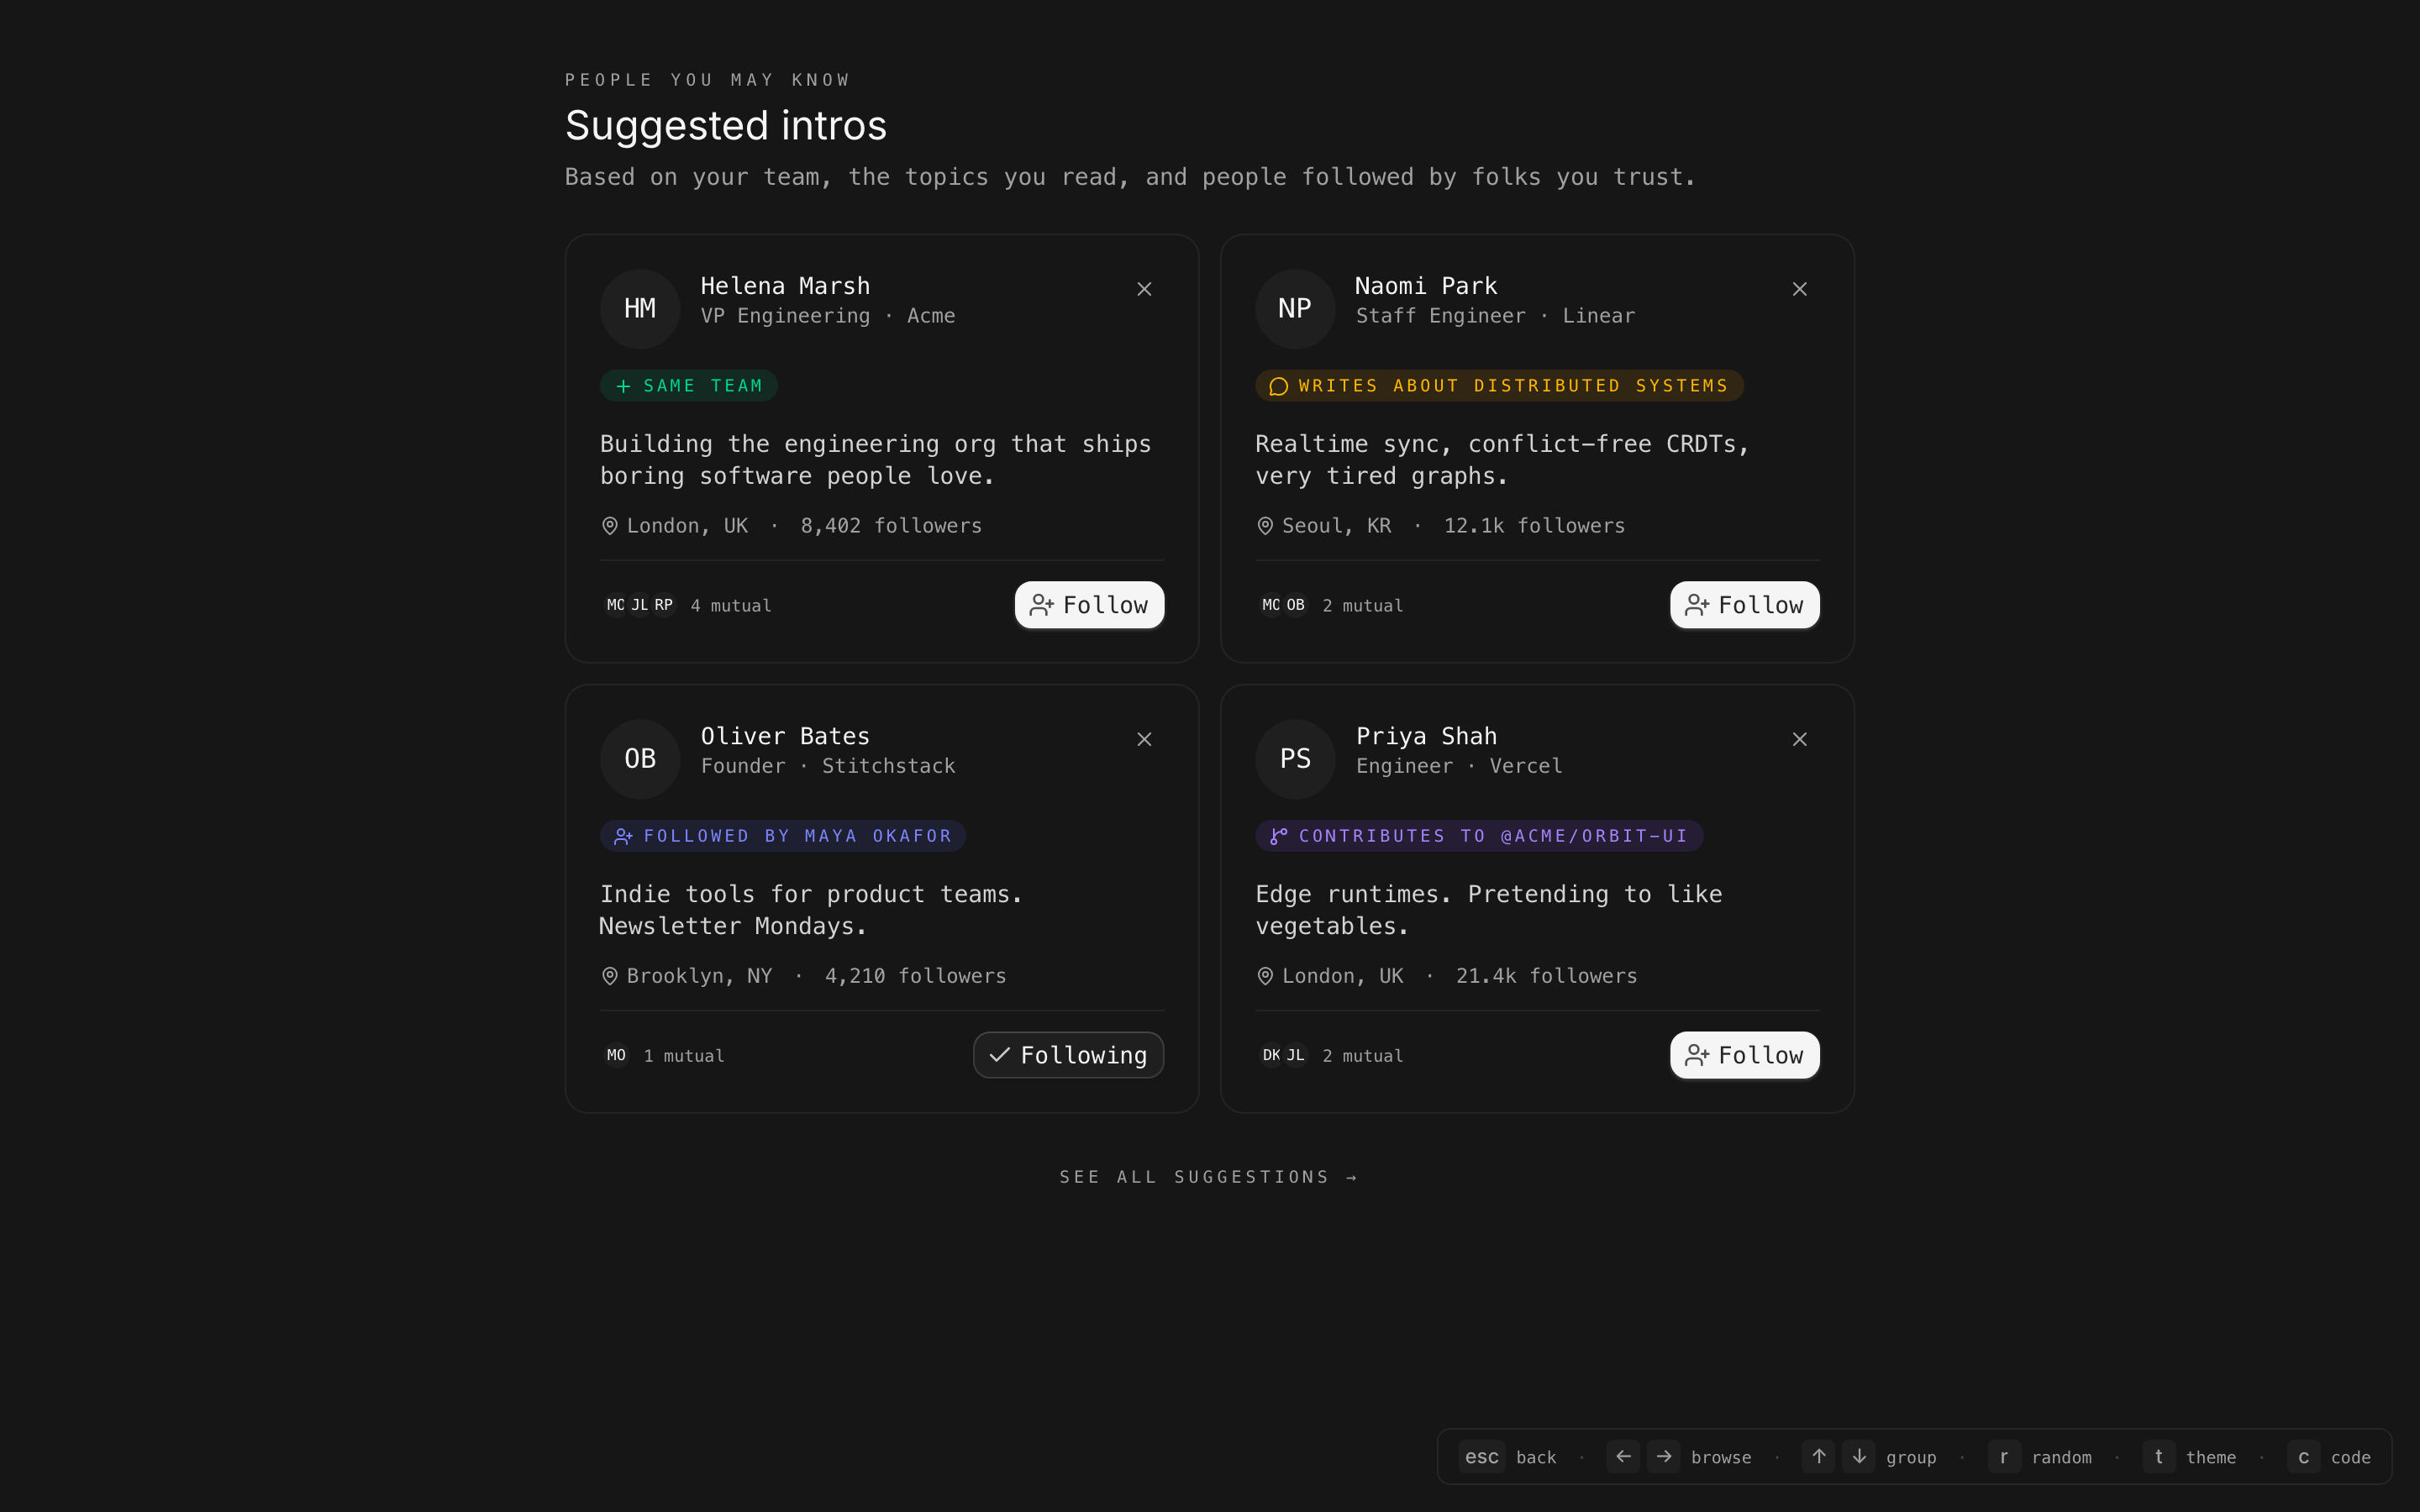The image size is (2420, 1512).
Task: Open Naomi Park's NP avatar
Action: [x=1295, y=309]
